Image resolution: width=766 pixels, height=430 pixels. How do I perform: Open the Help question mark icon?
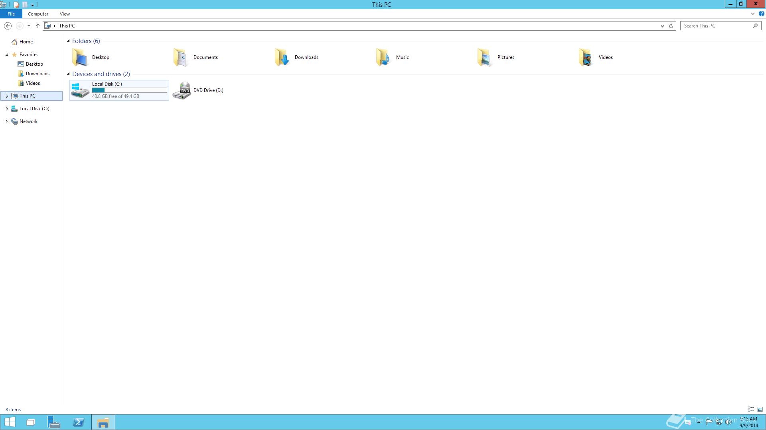point(761,14)
